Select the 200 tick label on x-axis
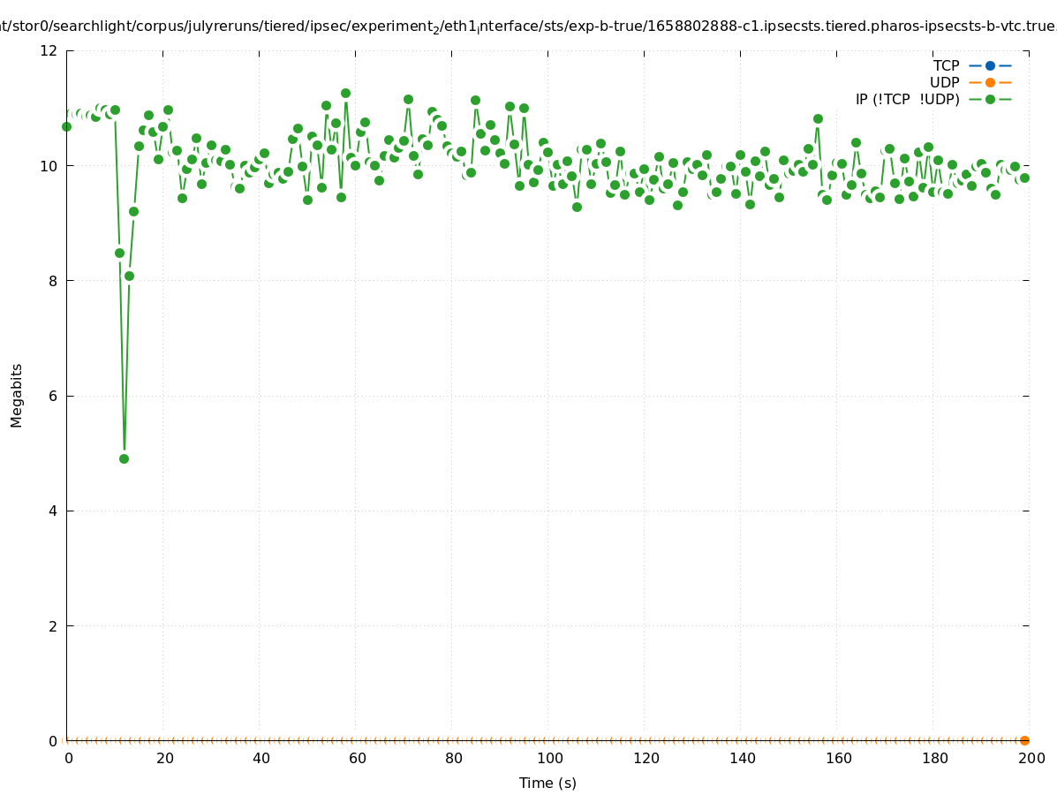 (x=1031, y=758)
